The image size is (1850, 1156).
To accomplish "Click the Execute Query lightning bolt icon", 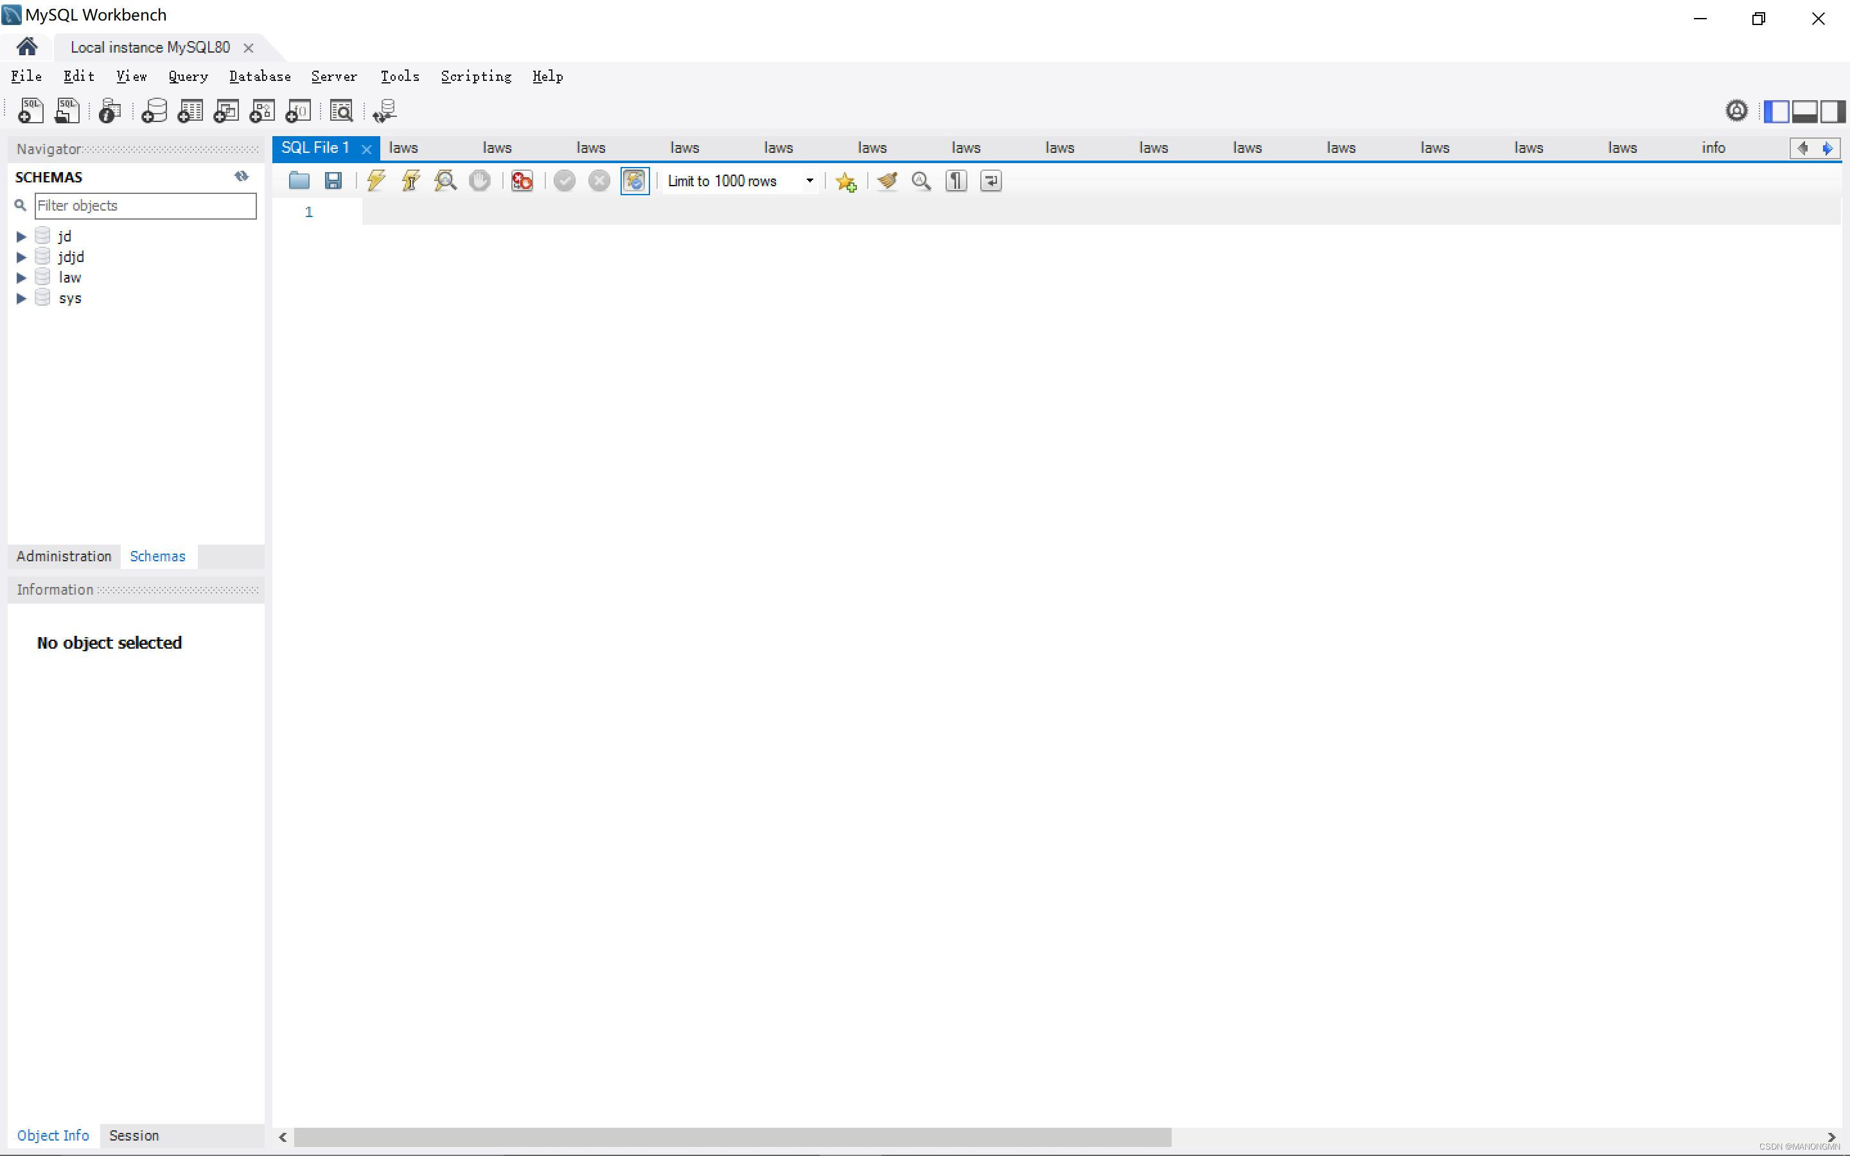I will coord(376,180).
